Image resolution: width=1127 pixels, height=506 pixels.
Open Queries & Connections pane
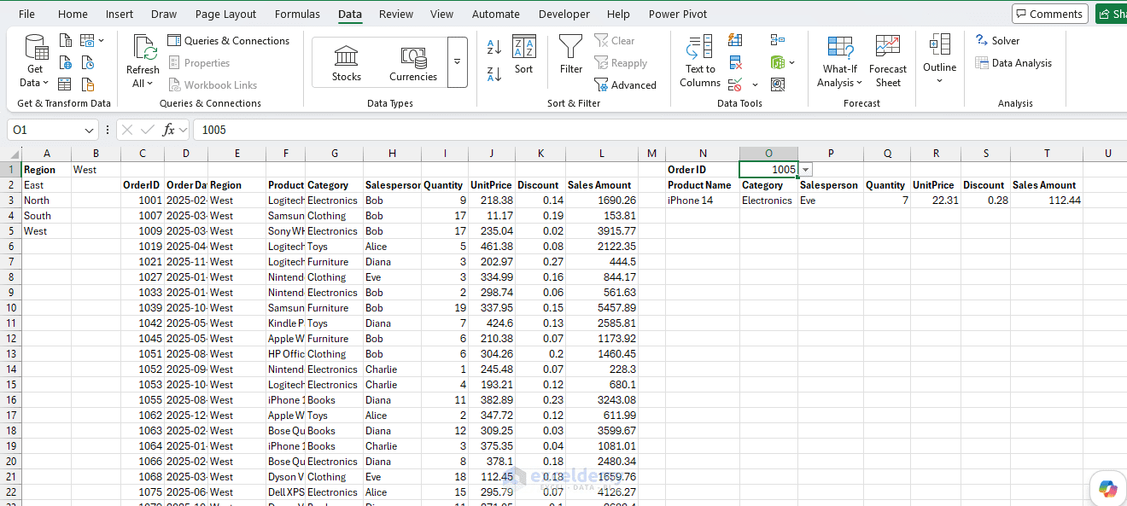(228, 40)
